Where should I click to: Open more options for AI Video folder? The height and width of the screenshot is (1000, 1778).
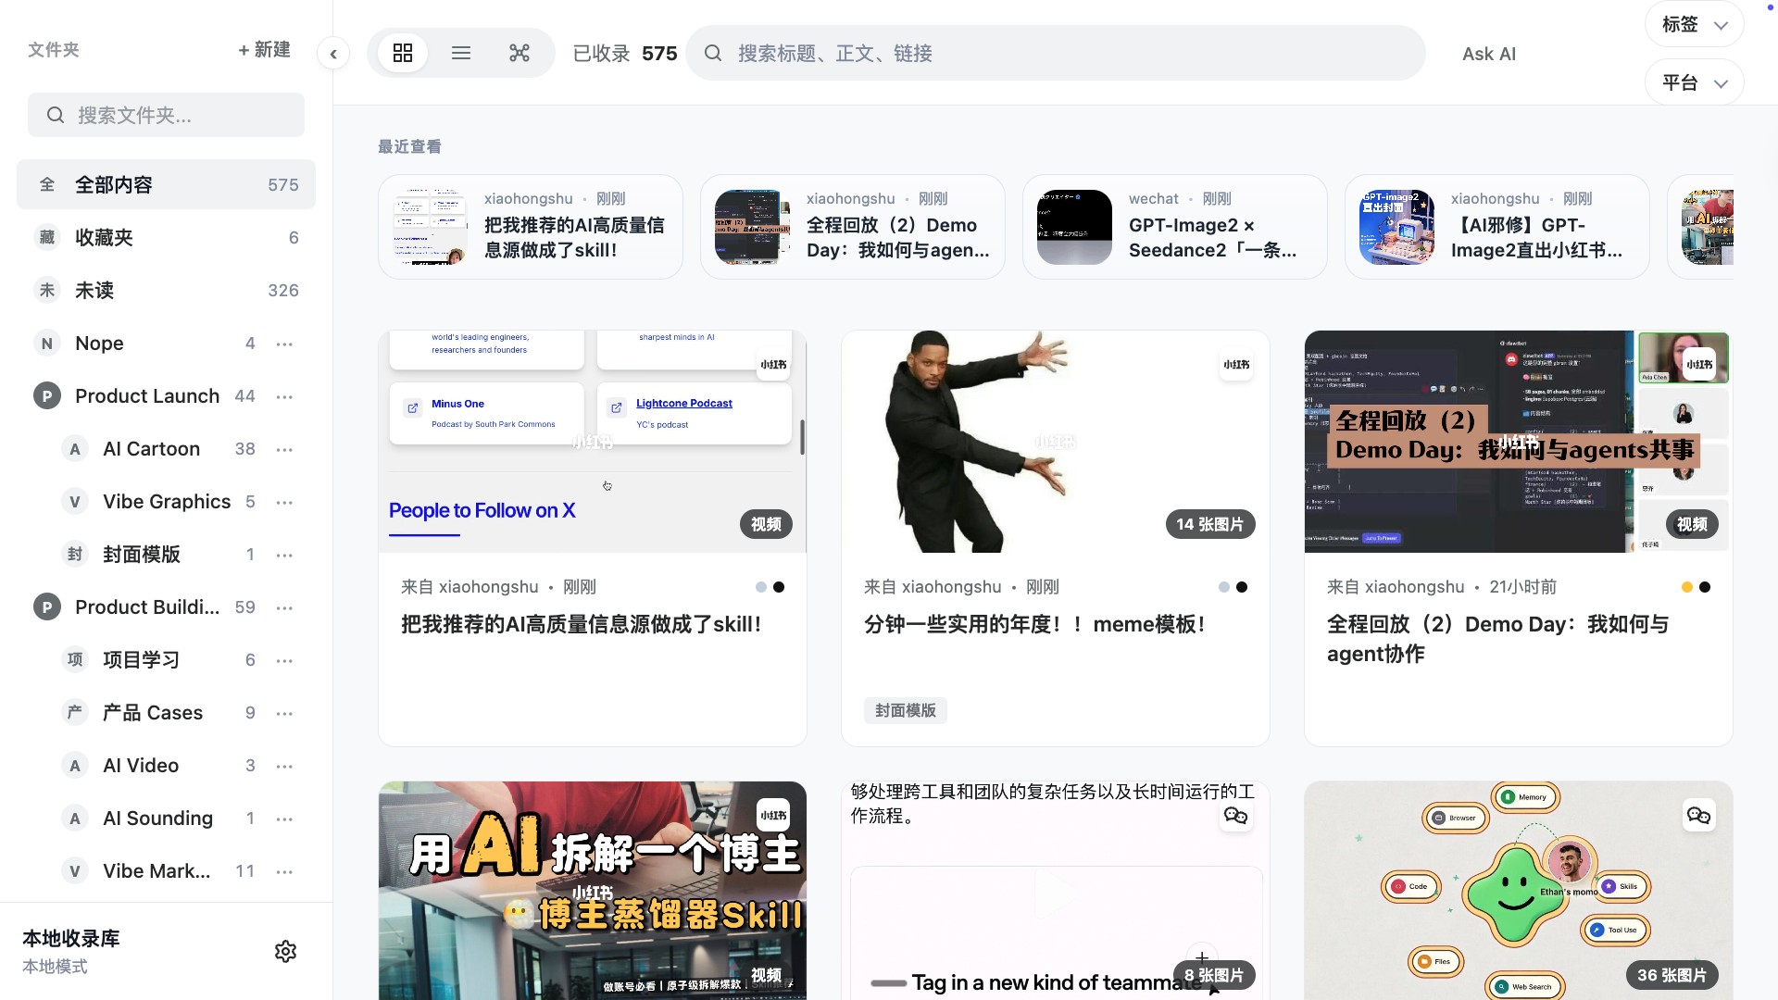pos(284,766)
